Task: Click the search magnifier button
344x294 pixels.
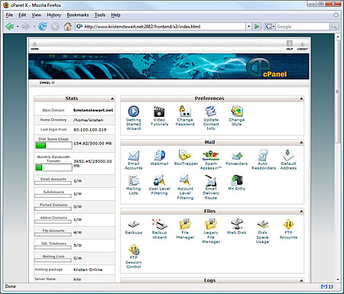Action: [333, 27]
